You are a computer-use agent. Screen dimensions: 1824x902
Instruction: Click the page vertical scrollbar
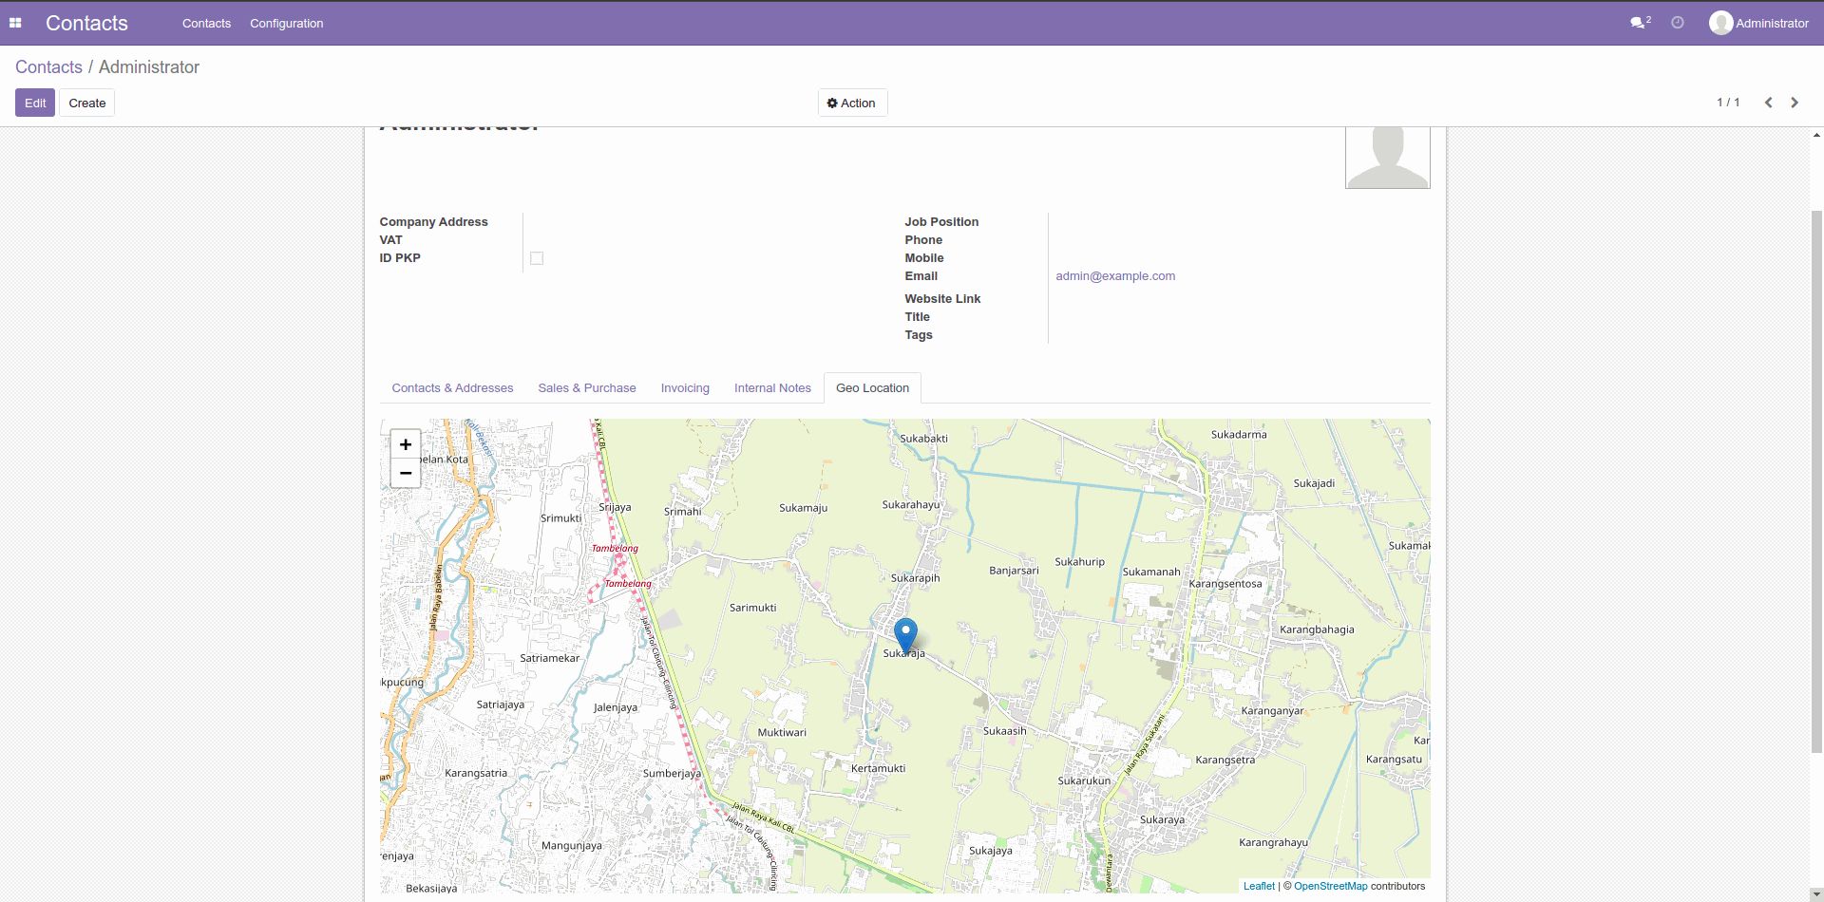click(1816, 475)
